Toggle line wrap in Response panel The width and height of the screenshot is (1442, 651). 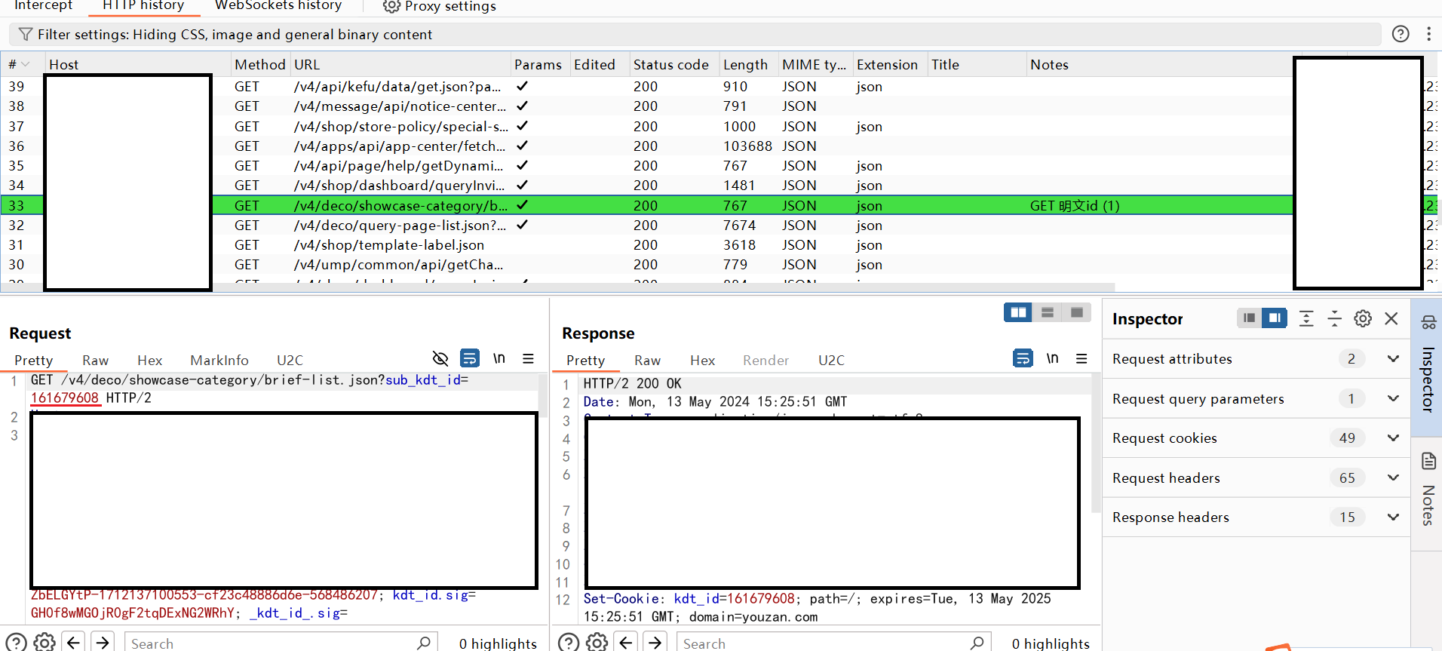[x=1022, y=358]
